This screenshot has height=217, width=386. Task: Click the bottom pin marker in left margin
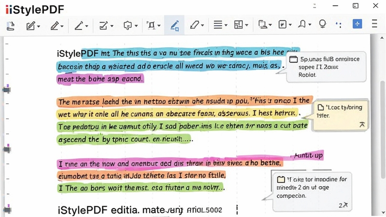(x=7, y=209)
